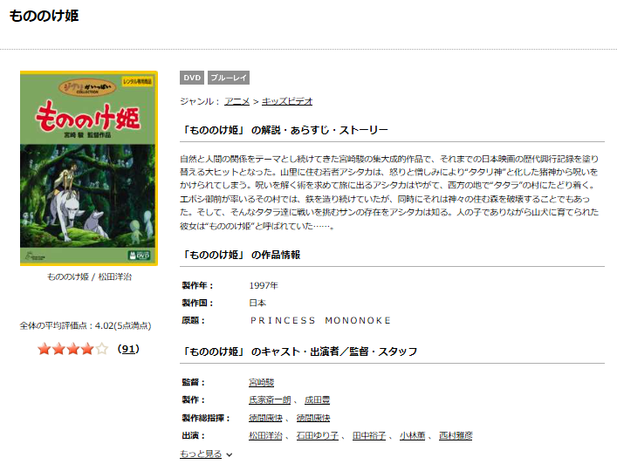The height and width of the screenshot is (471, 617).
Task: Click the もののけ姫 DVD cover image
Action: pyautogui.click(x=89, y=168)
